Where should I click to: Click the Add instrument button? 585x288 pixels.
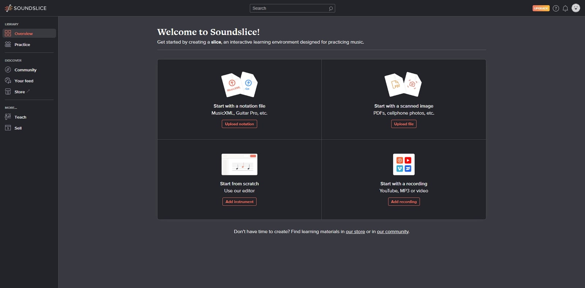(x=239, y=202)
